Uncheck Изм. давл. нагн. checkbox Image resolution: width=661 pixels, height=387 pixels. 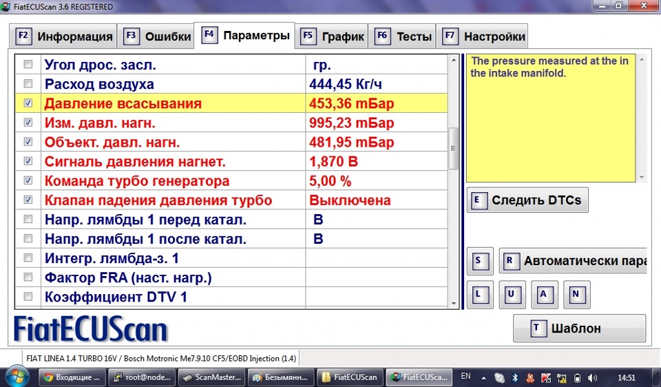pos(28,123)
